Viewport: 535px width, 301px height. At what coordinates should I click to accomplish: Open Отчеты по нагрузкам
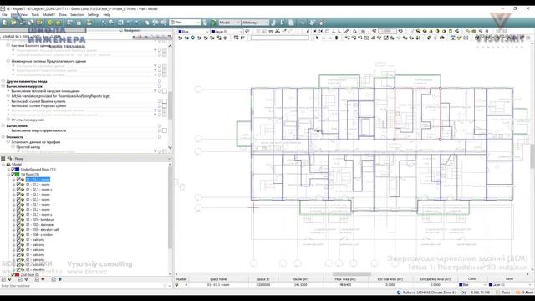click(28, 120)
